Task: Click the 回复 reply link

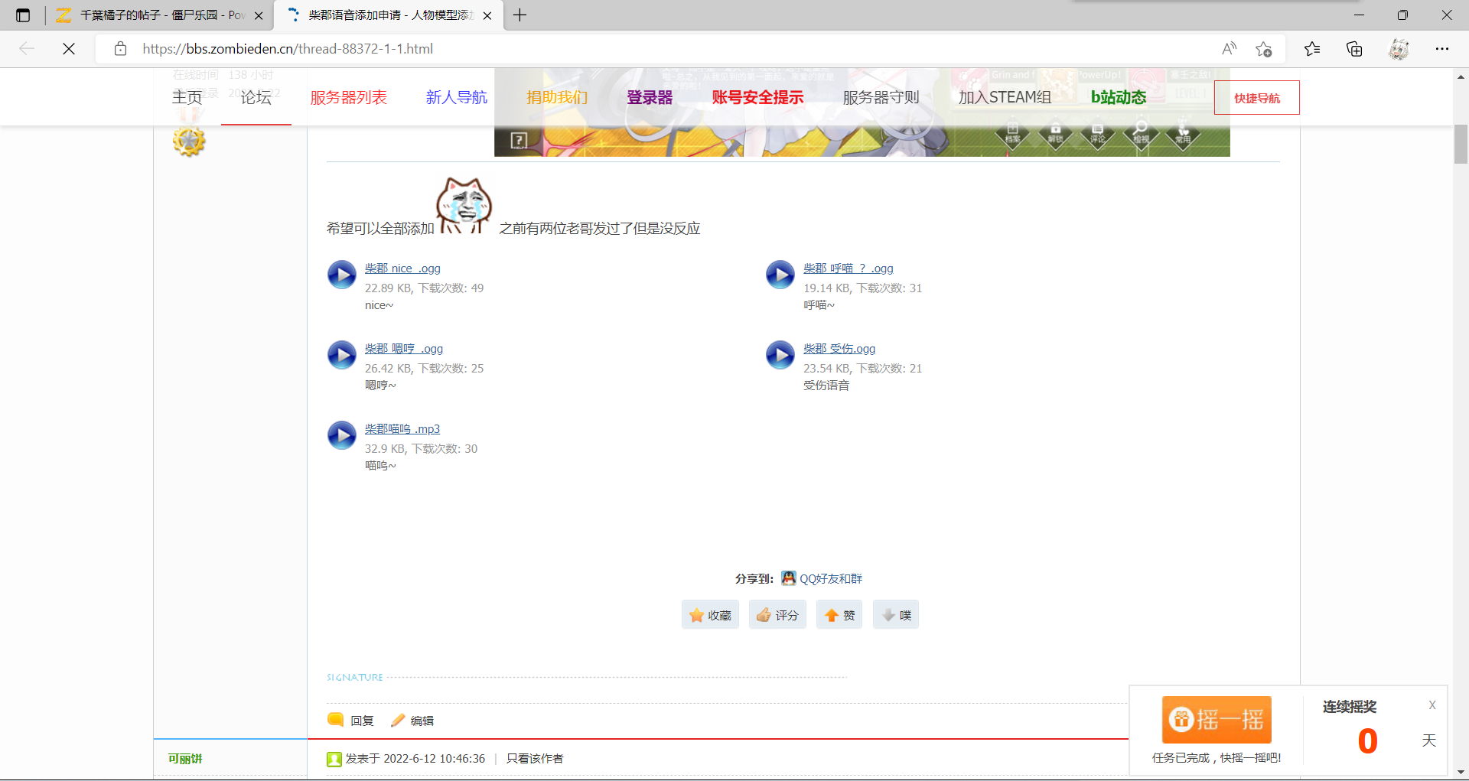Action: coord(351,721)
